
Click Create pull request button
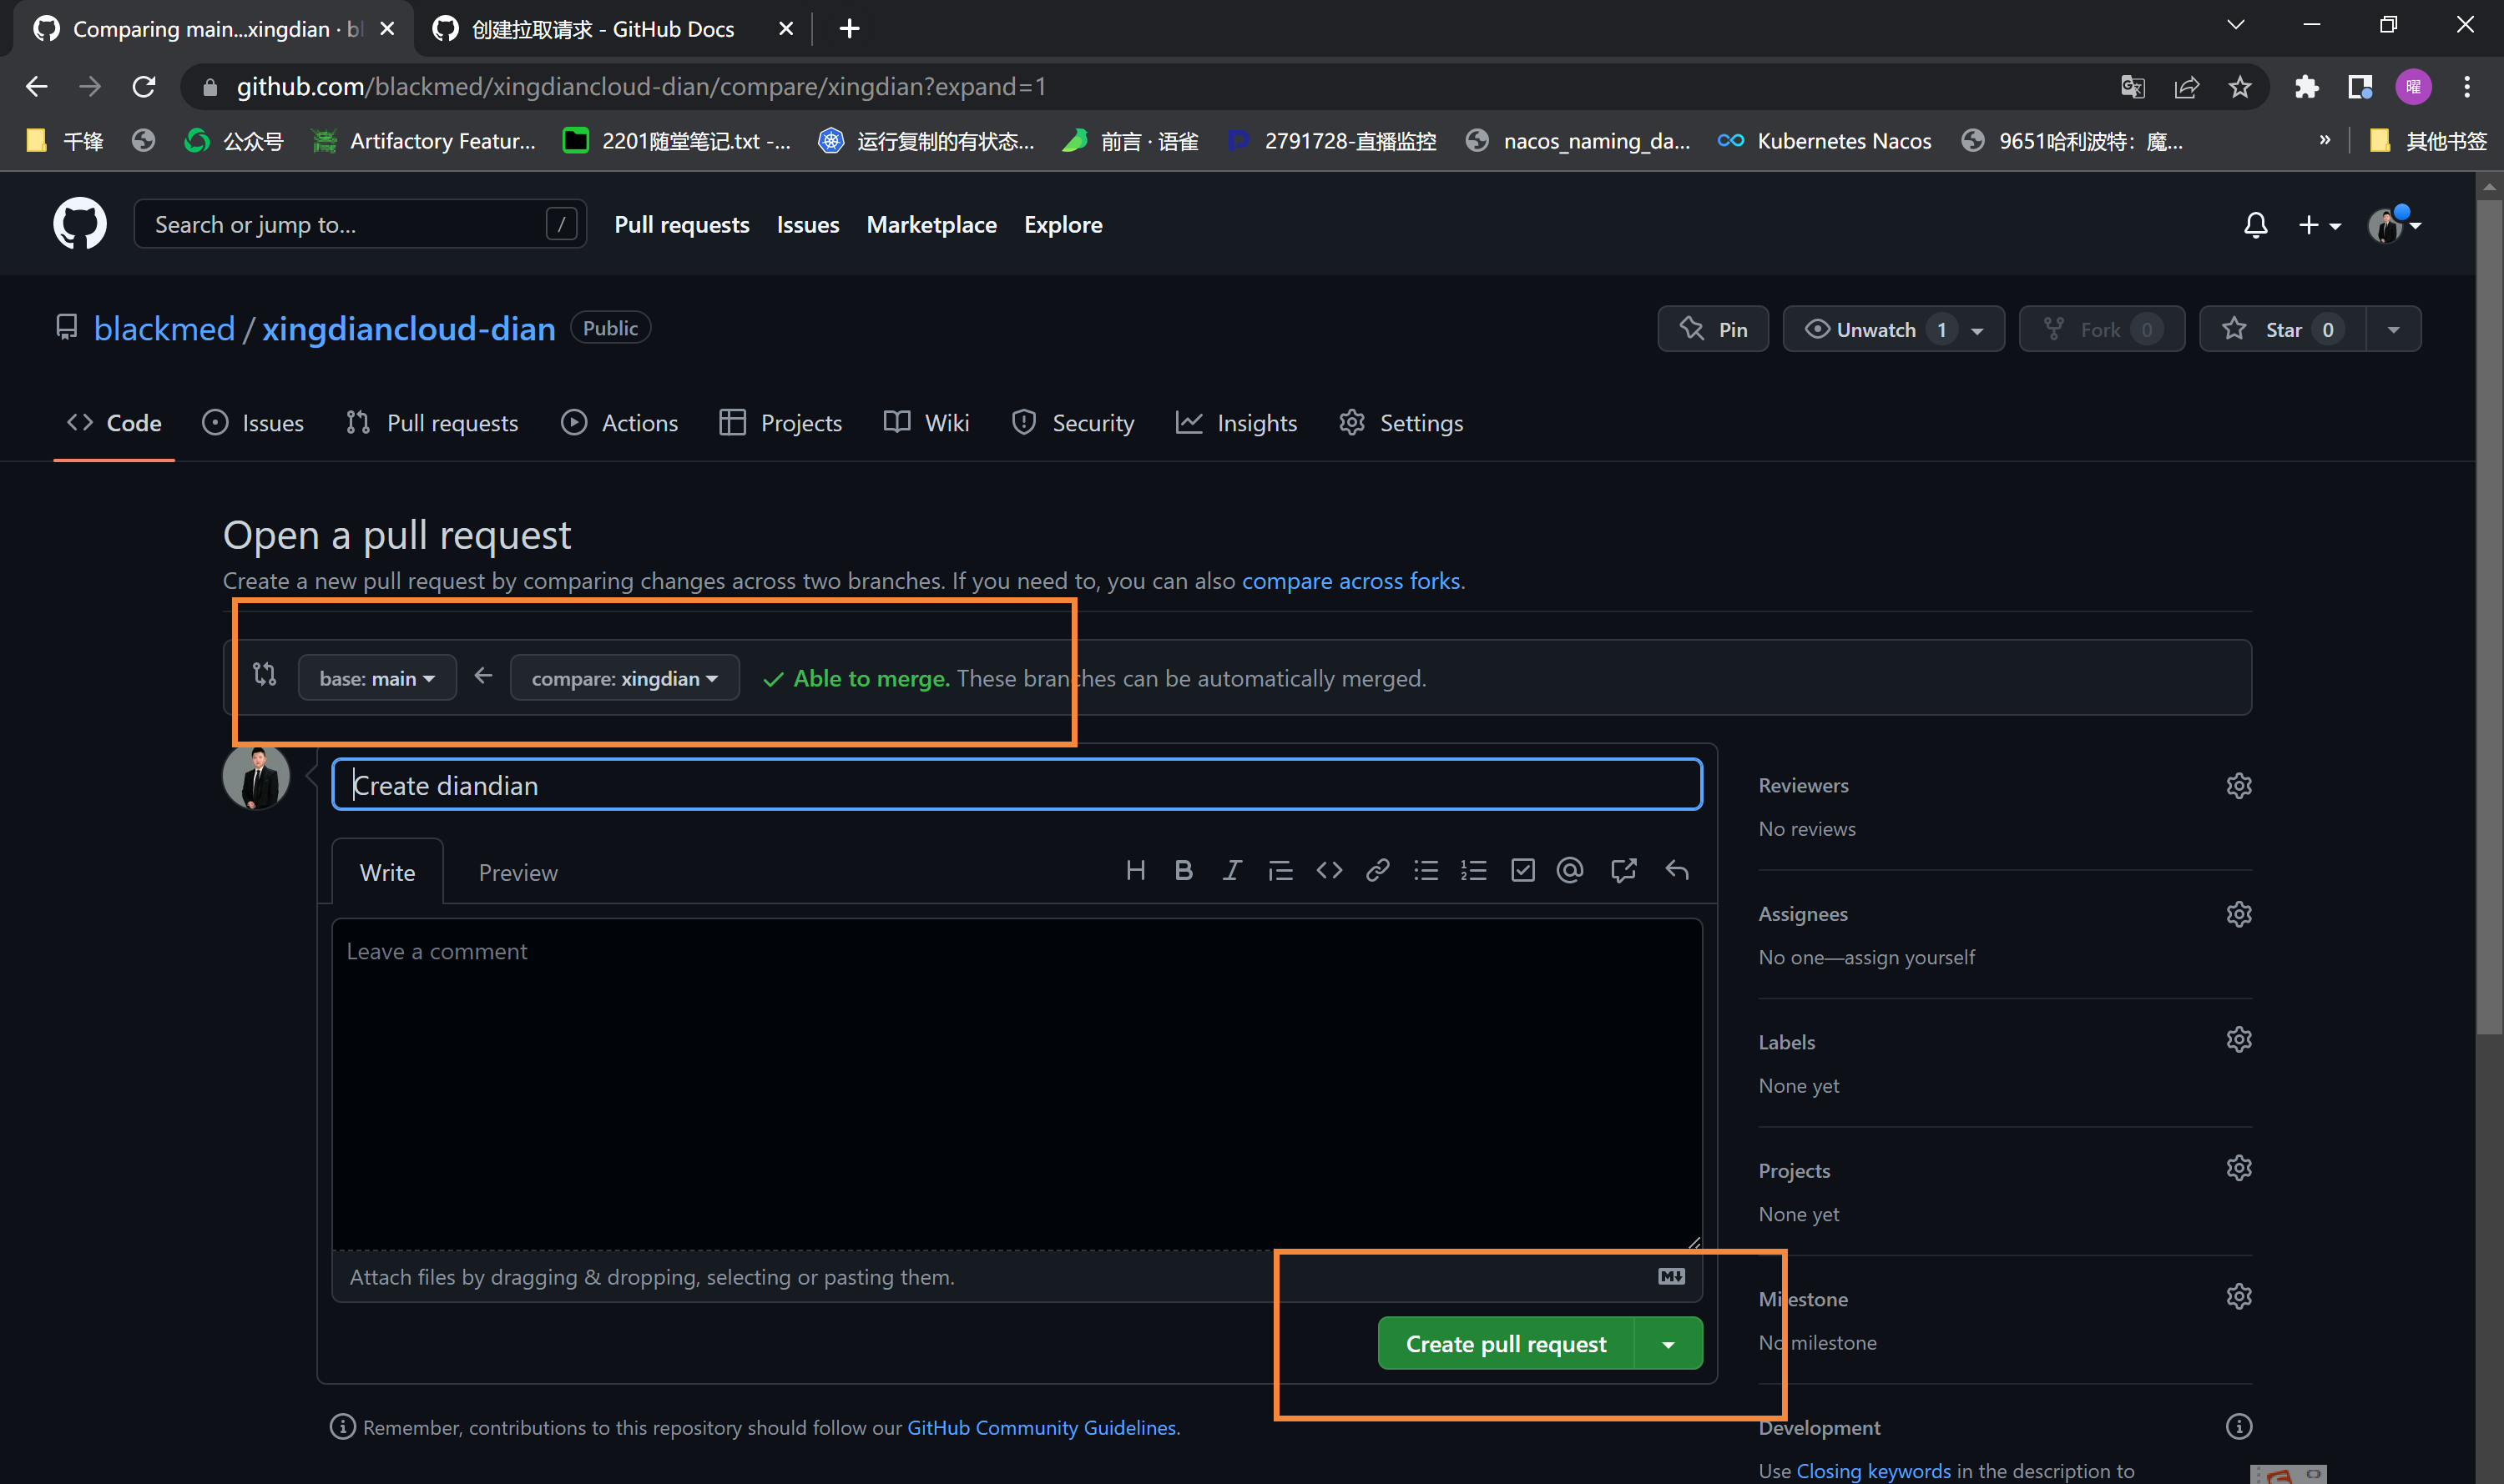[x=1506, y=1345]
